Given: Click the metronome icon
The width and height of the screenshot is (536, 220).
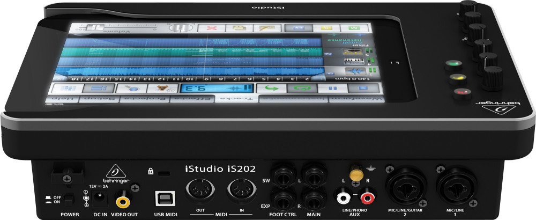Looking at the screenshot, I should [x=159, y=88].
